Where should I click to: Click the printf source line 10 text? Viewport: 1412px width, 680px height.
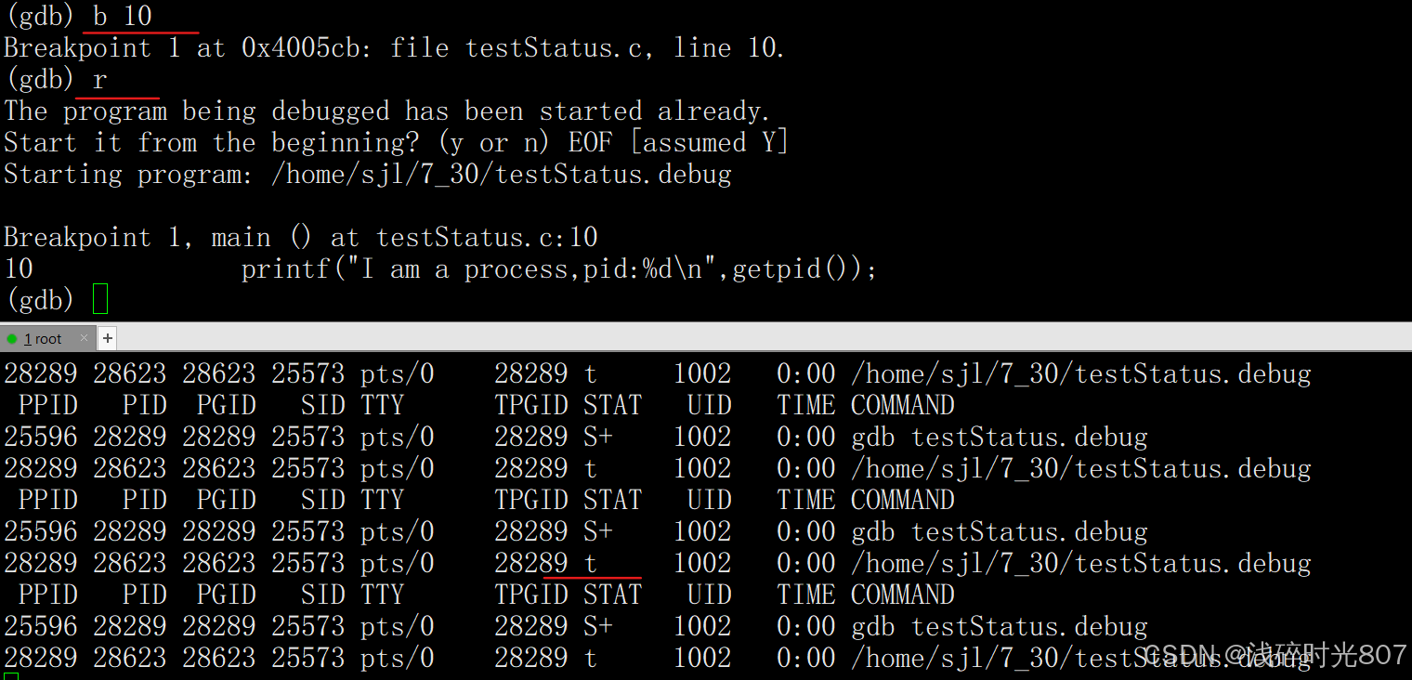click(559, 269)
